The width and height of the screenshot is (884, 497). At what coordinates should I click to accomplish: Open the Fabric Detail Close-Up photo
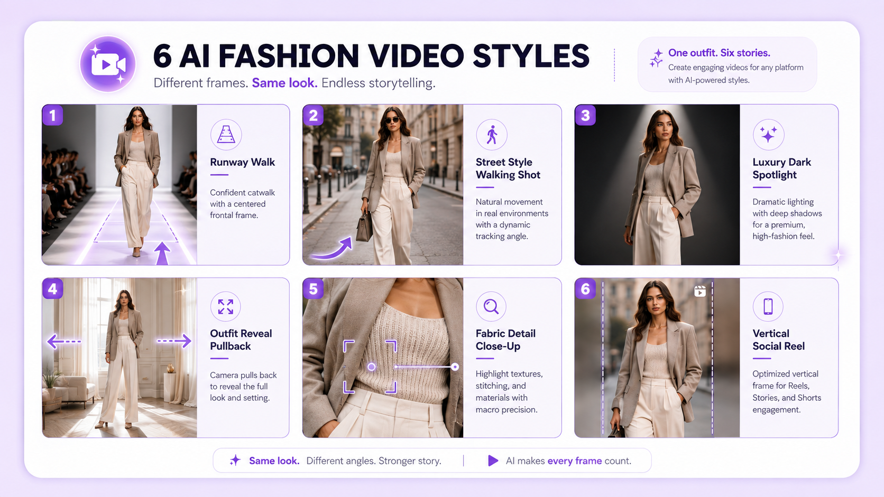click(x=383, y=358)
